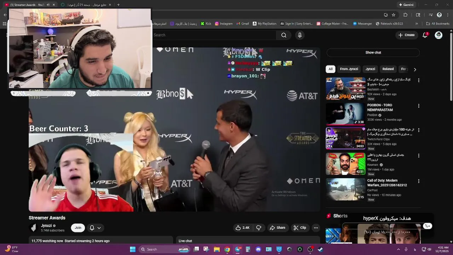Click the Share button

277,228
